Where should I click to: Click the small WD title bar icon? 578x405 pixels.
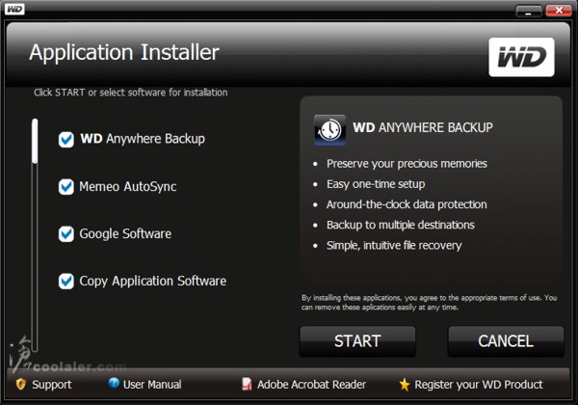pyautogui.click(x=14, y=9)
